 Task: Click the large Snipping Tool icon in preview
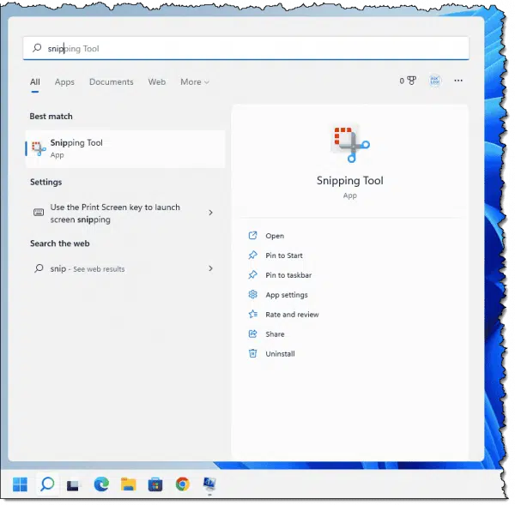pos(350,144)
